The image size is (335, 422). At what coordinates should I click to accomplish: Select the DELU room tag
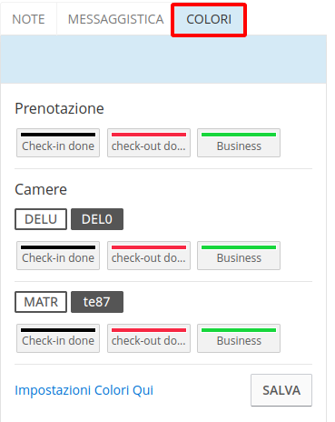click(x=41, y=219)
